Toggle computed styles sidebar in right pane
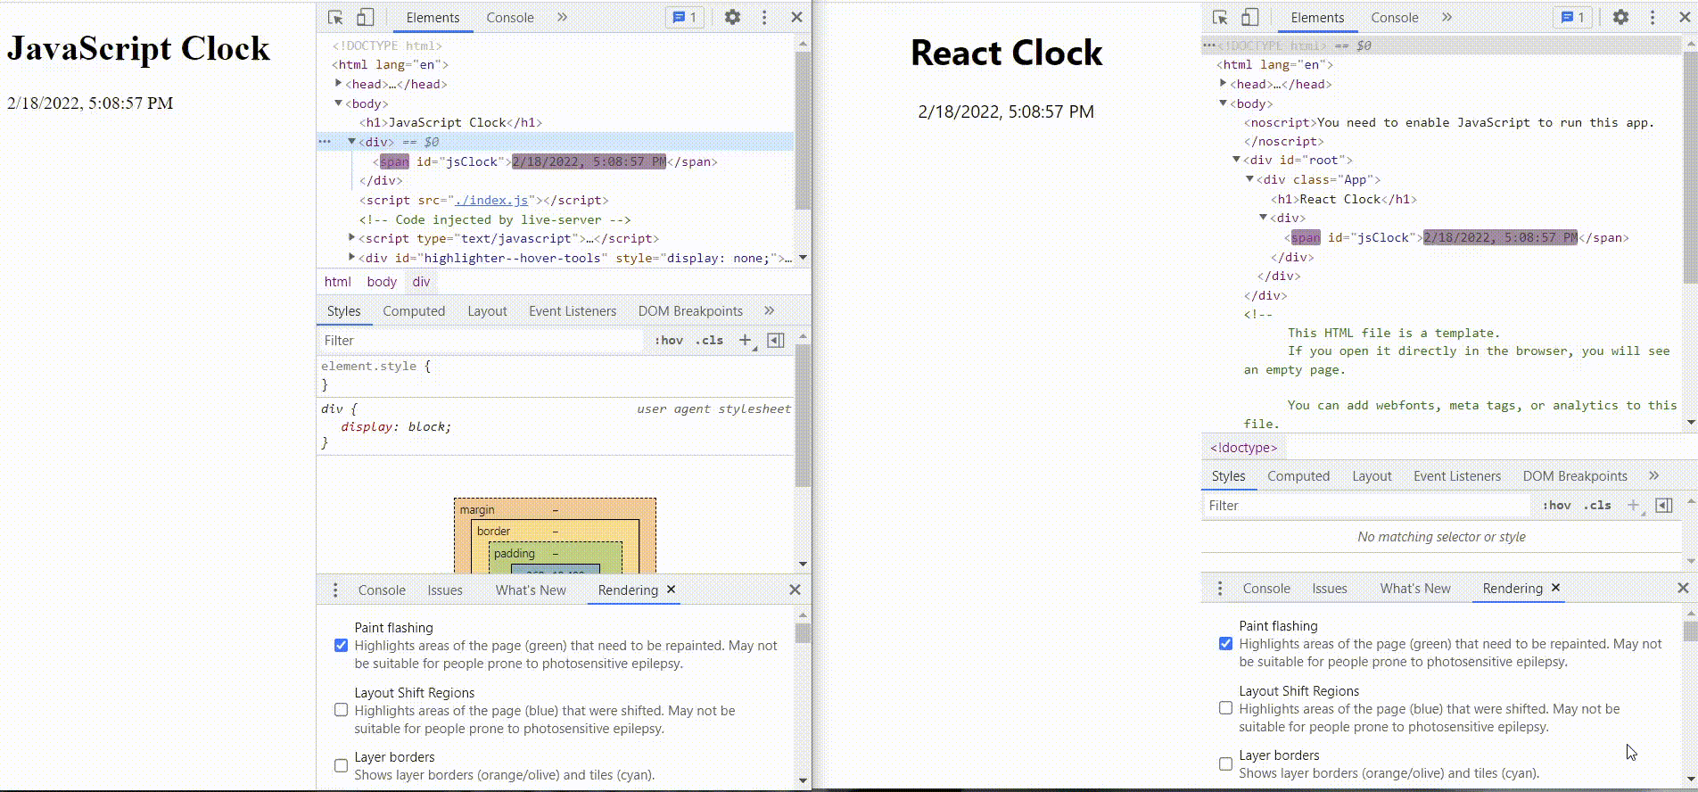 click(x=1663, y=505)
